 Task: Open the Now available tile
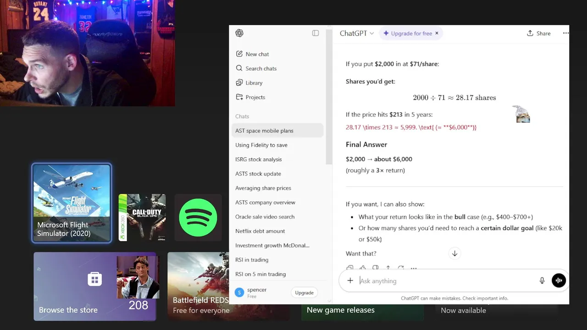click(496, 312)
